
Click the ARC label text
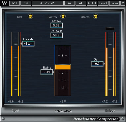pyautogui.click(x=20, y=17)
